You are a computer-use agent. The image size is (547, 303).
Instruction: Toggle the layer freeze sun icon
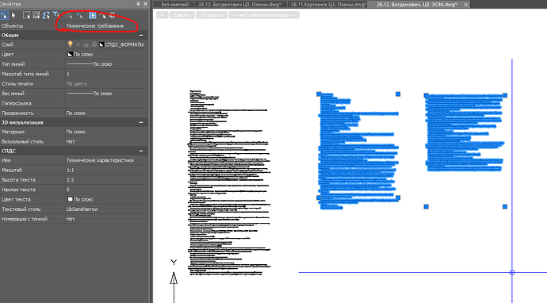point(78,44)
